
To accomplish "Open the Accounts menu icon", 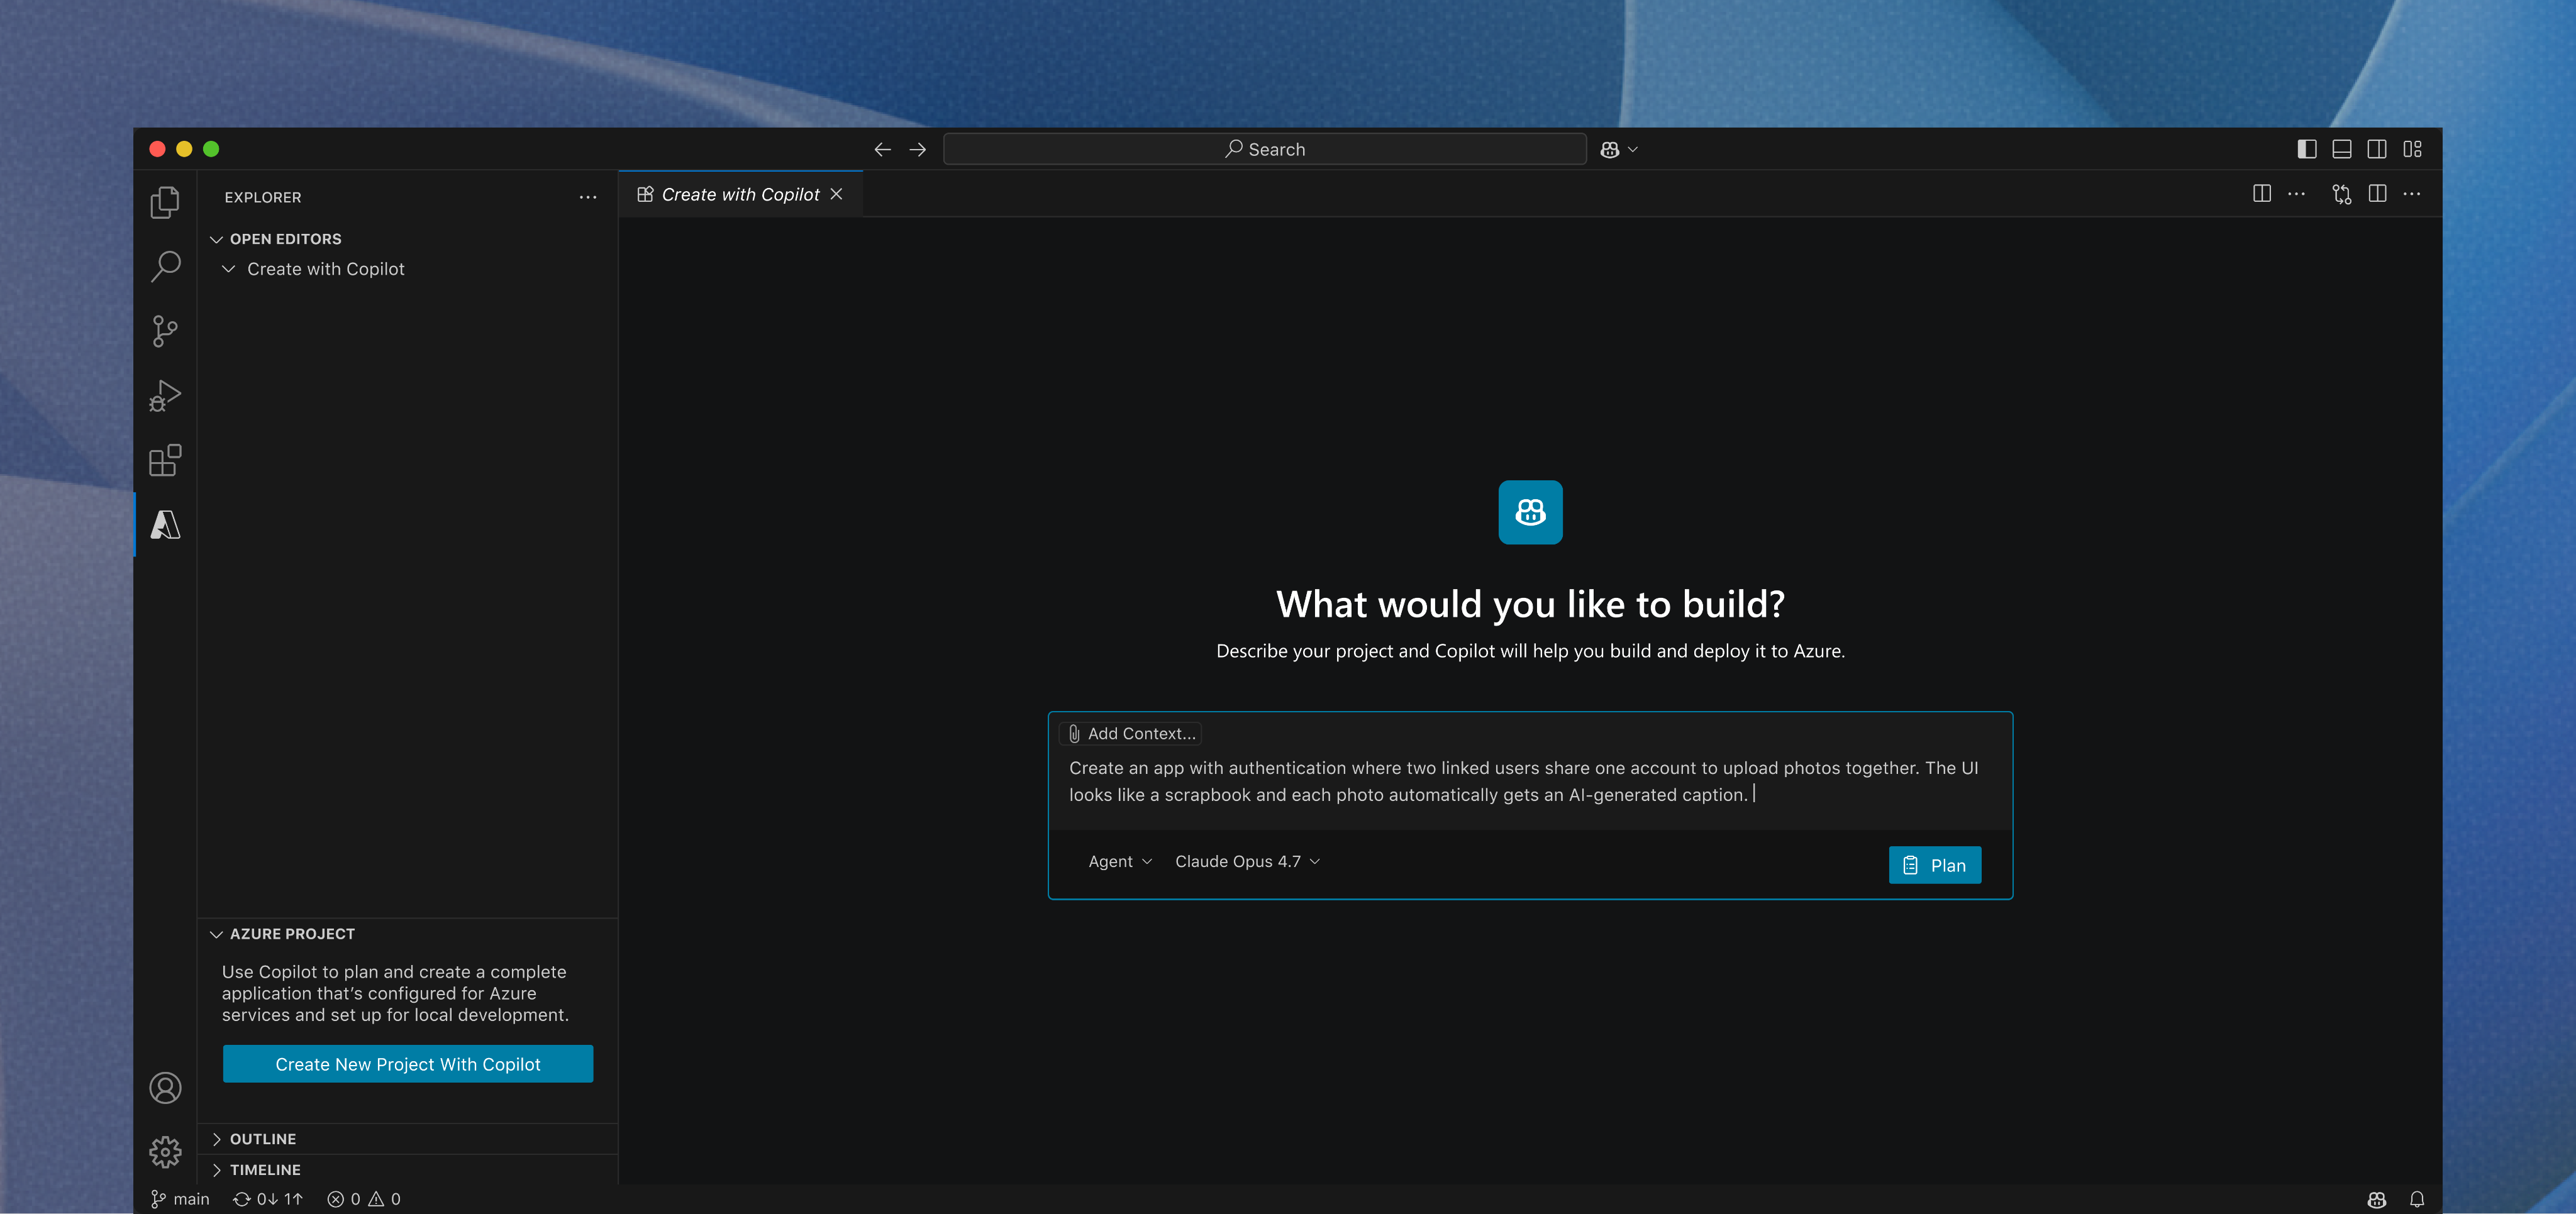I will click(165, 1088).
